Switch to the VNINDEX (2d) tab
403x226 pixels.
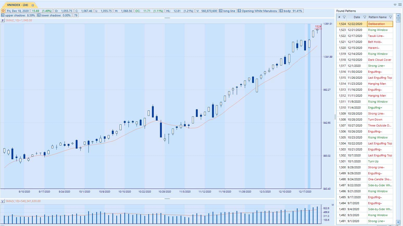point(17,5)
